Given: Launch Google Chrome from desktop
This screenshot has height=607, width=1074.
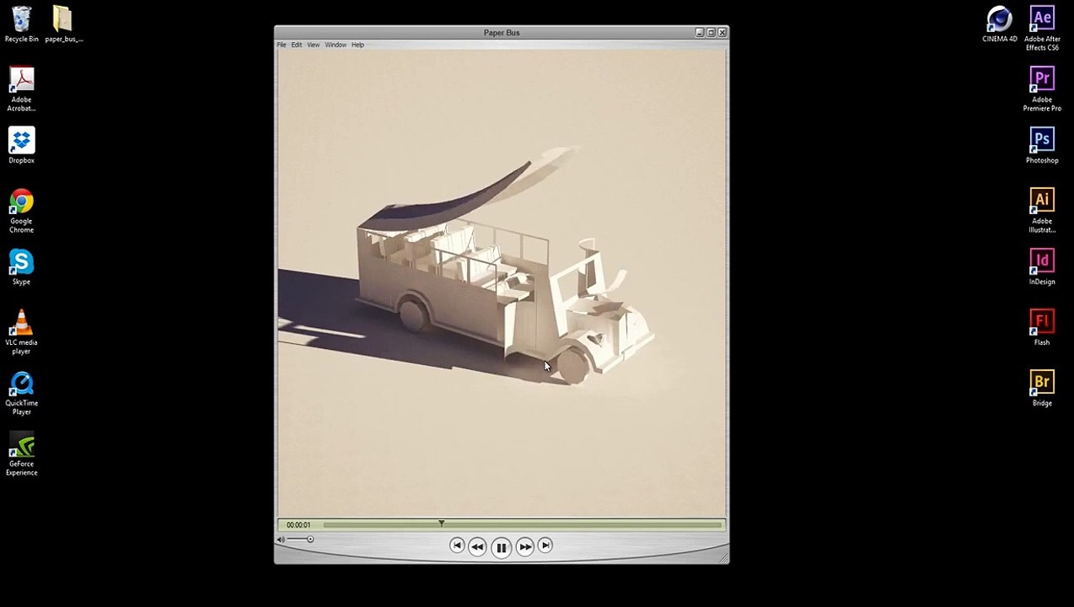Looking at the screenshot, I should (x=21, y=211).
